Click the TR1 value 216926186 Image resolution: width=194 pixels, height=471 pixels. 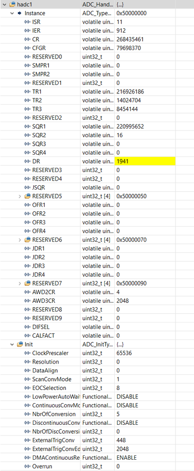click(x=130, y=91)
